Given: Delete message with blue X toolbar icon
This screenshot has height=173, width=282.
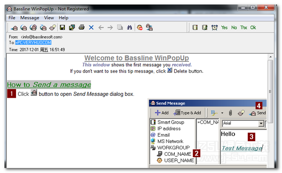Looking at the screenshot, I should [91, 28].
